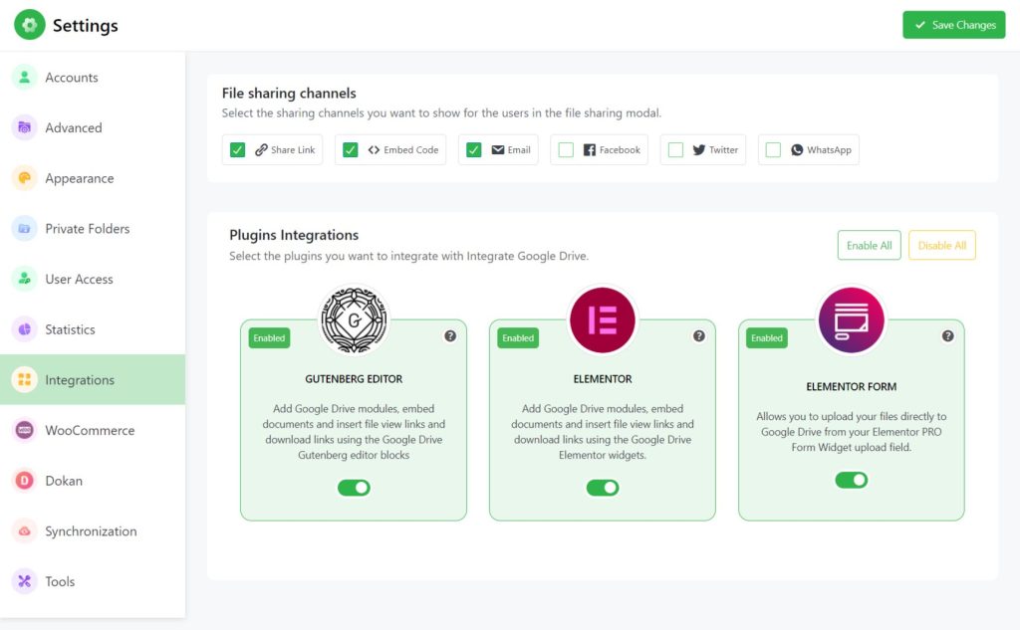Click the Elementor Form logo
The width and height of the screenshot is (1020, 630).
coord(851,319)
